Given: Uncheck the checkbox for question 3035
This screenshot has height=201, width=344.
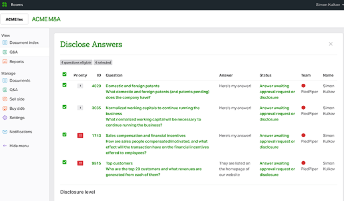Looking at the screenshot, I should click(x=64, y=107).
